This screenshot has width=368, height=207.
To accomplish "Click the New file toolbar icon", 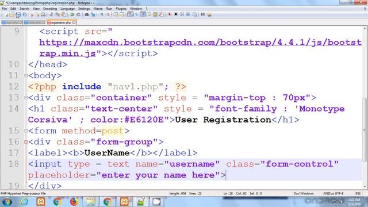I will (6, 14).
